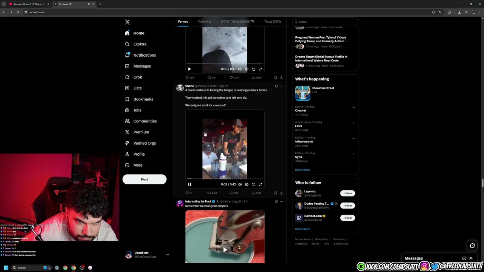
Task: Switch to the Thugs NSFW tab
Action: click(273, 22)
